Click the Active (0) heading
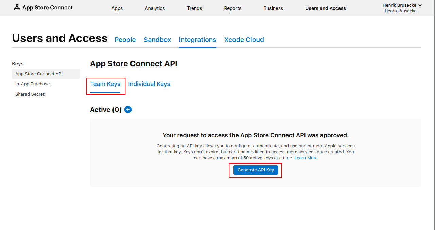The width and height of the screenshot is (435, 230). point(106,110)
